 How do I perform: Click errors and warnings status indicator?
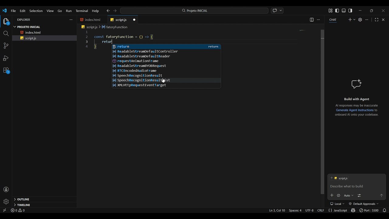click(18, 210)
